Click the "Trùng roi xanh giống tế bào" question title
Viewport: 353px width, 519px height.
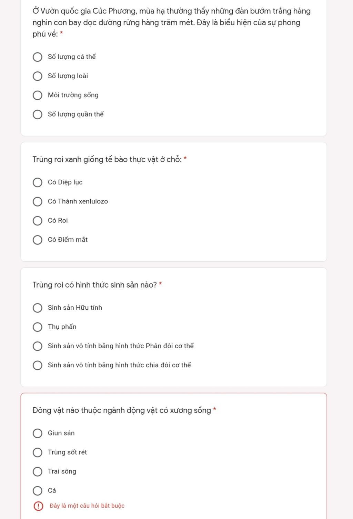tap(107, 159)
